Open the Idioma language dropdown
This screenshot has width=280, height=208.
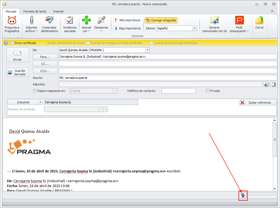pyautogui.click(x=195, y=28)
